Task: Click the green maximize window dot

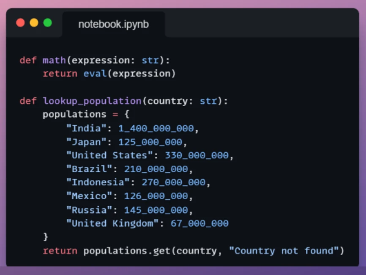Action: click(48, 23)
